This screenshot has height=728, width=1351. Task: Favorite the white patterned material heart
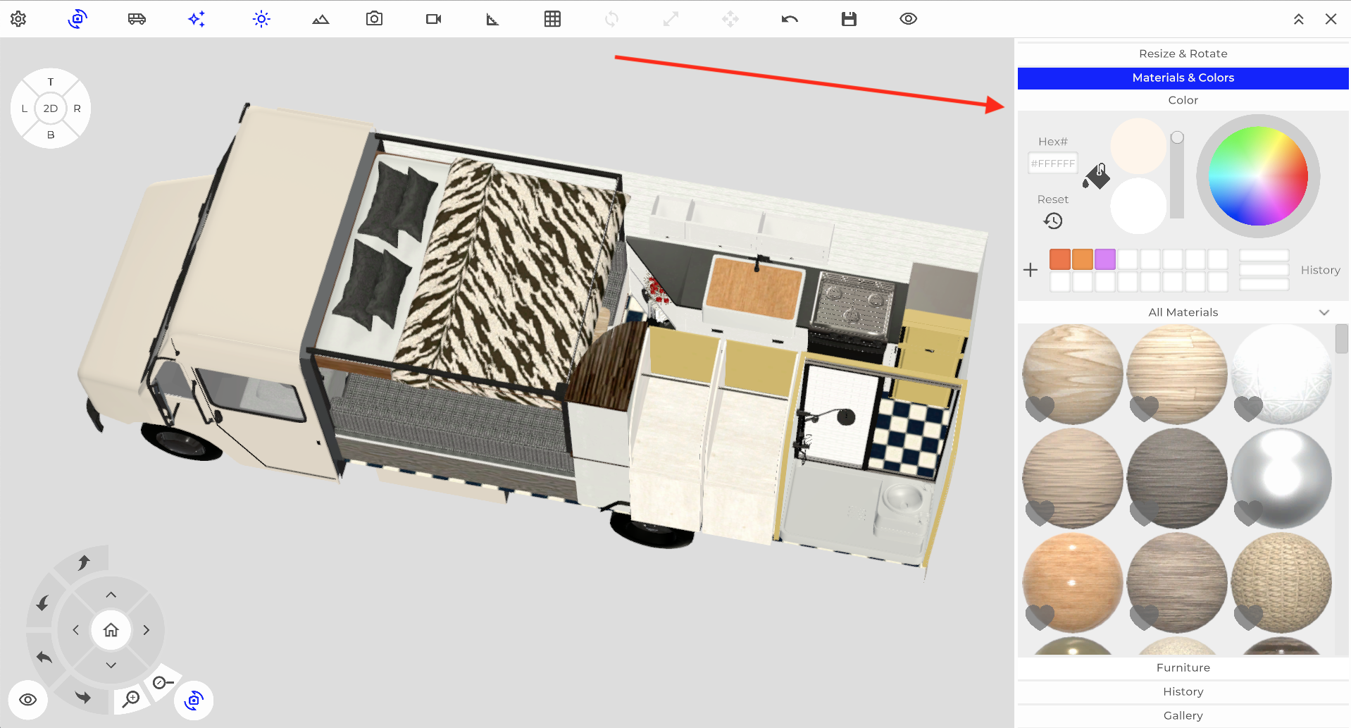coord(1248,409)
